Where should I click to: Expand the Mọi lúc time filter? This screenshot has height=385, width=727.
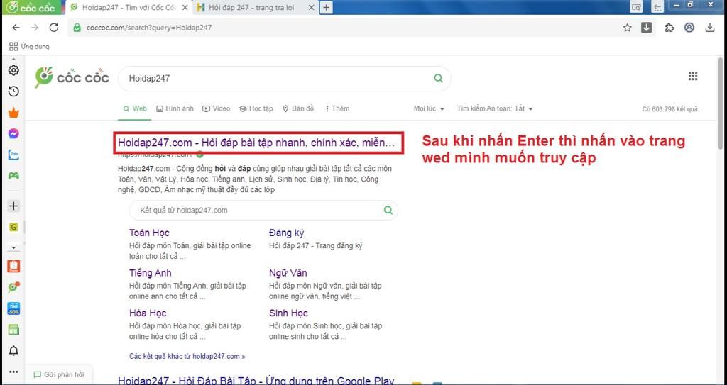point(430,109)
